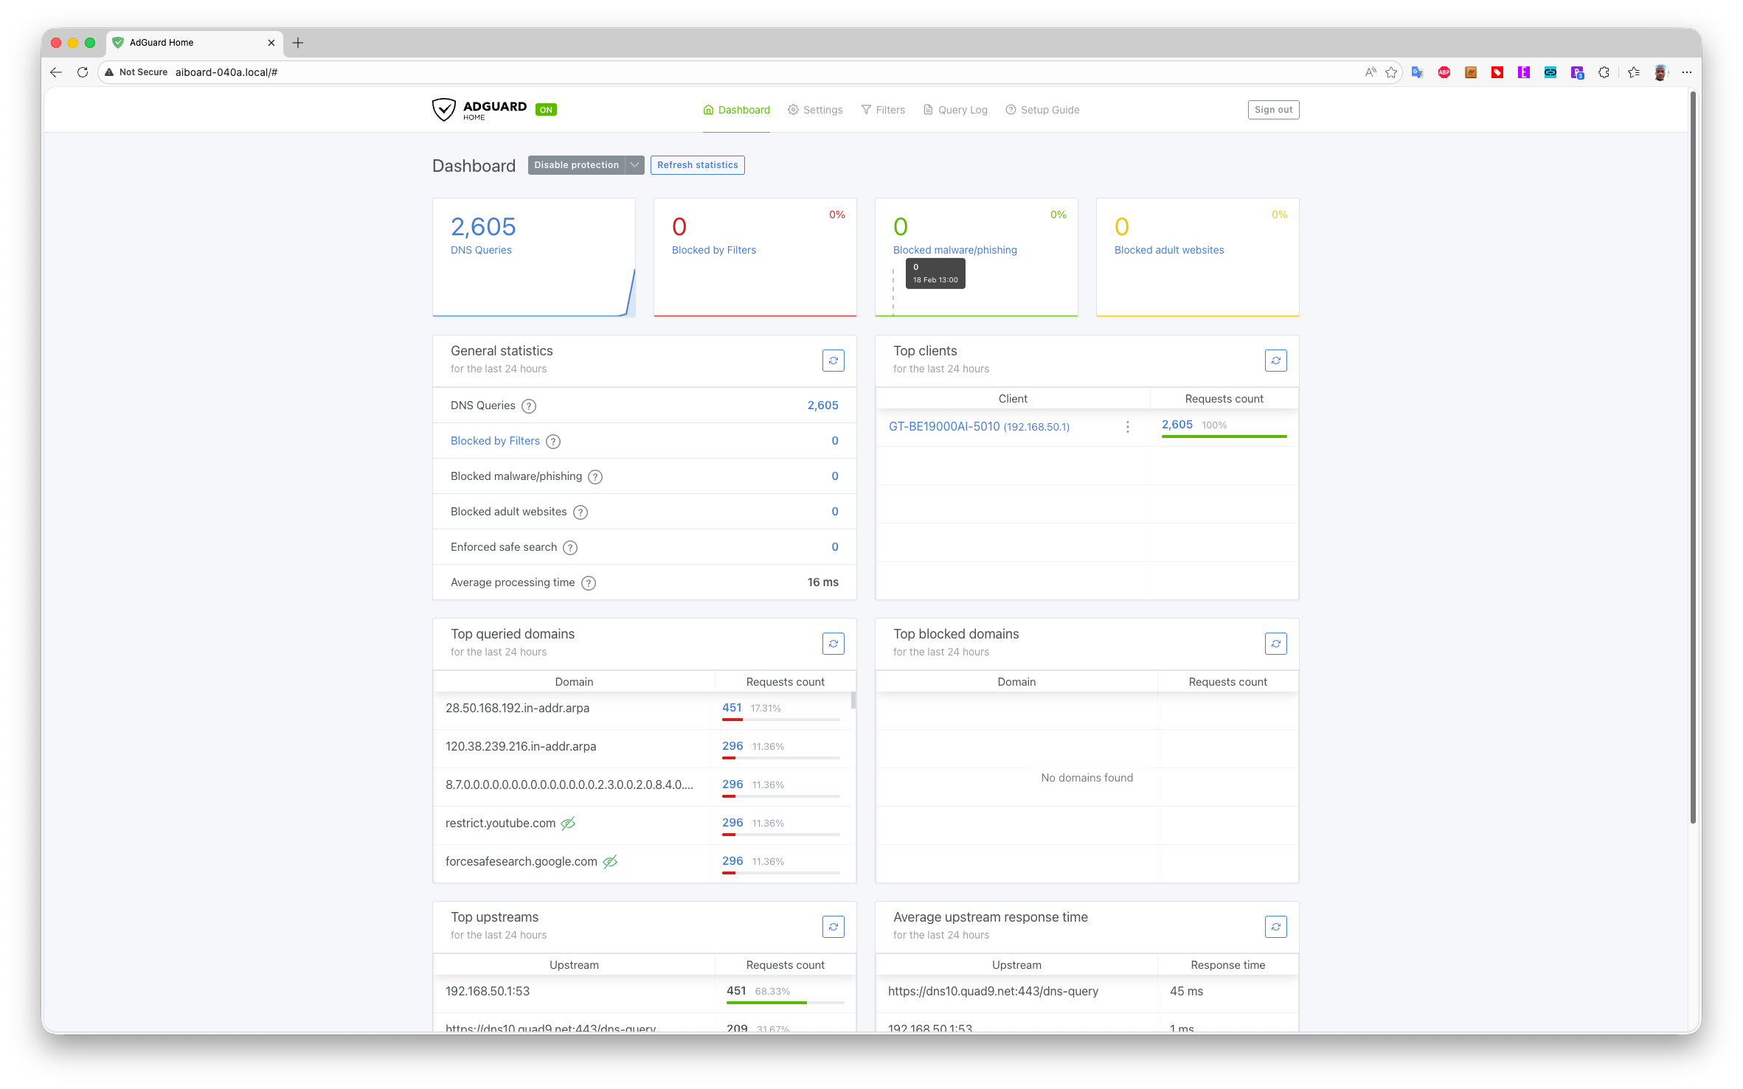Open the browser's three-dot settings menu
Viewport: 1743px width, 1089px height.
[1686, 72]
